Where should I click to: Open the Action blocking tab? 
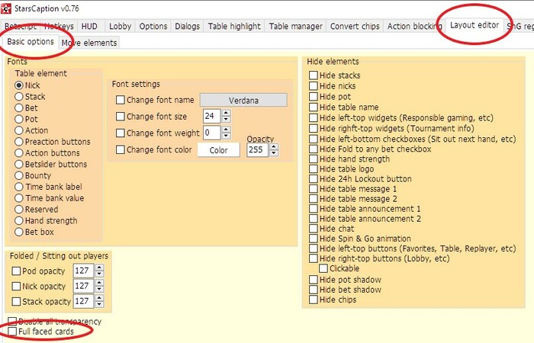tap(414, 26)
